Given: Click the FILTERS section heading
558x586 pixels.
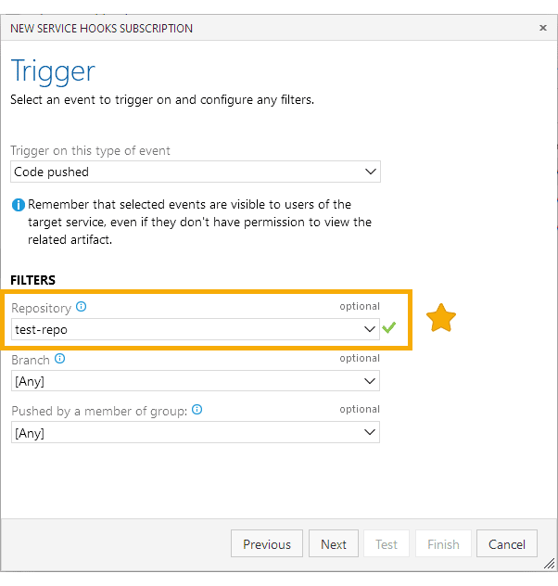Looking at the screenshot, I should coord(32,280).
